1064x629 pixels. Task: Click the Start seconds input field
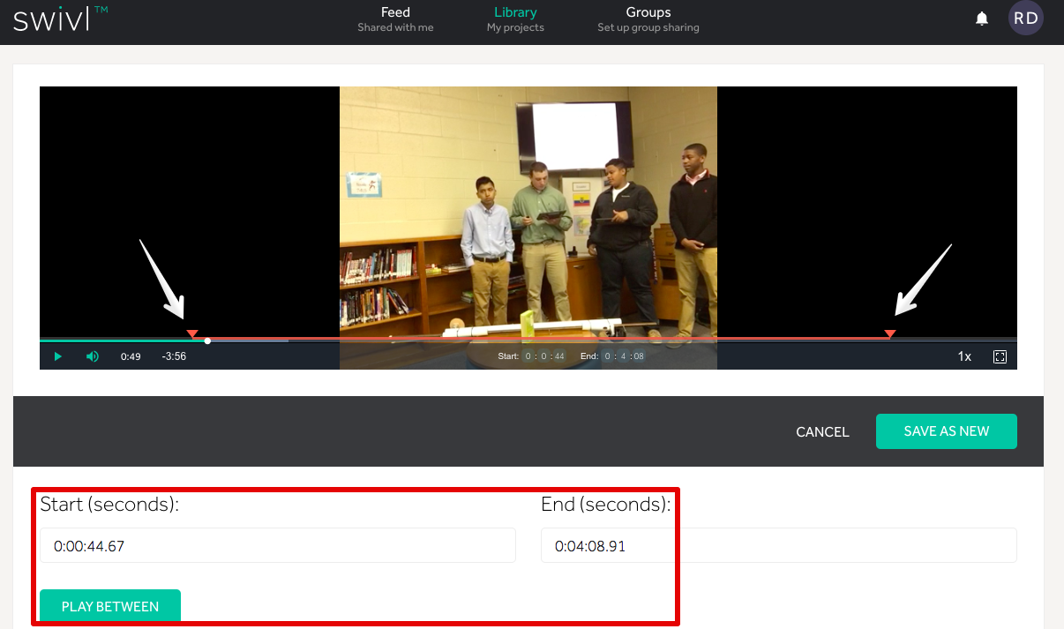point(277,546)
